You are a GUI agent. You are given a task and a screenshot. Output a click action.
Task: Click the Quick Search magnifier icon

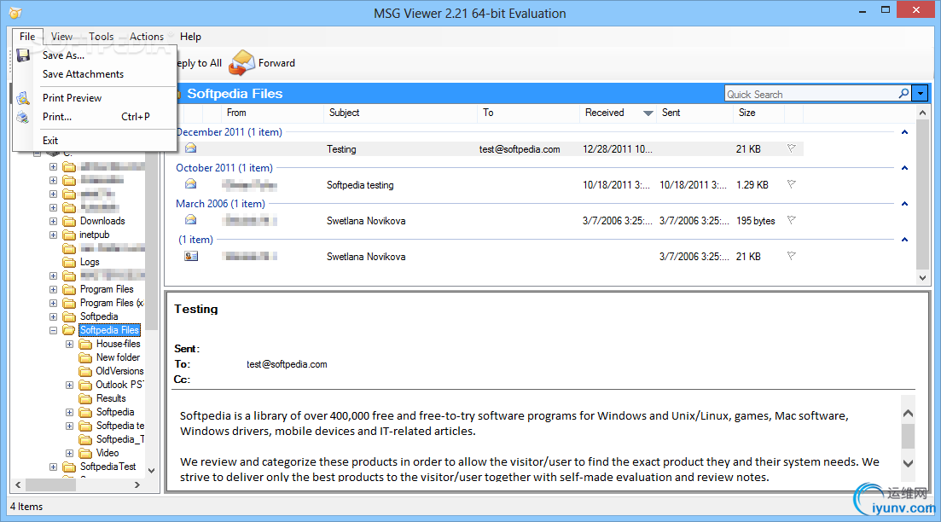click(x=903, y=94)
